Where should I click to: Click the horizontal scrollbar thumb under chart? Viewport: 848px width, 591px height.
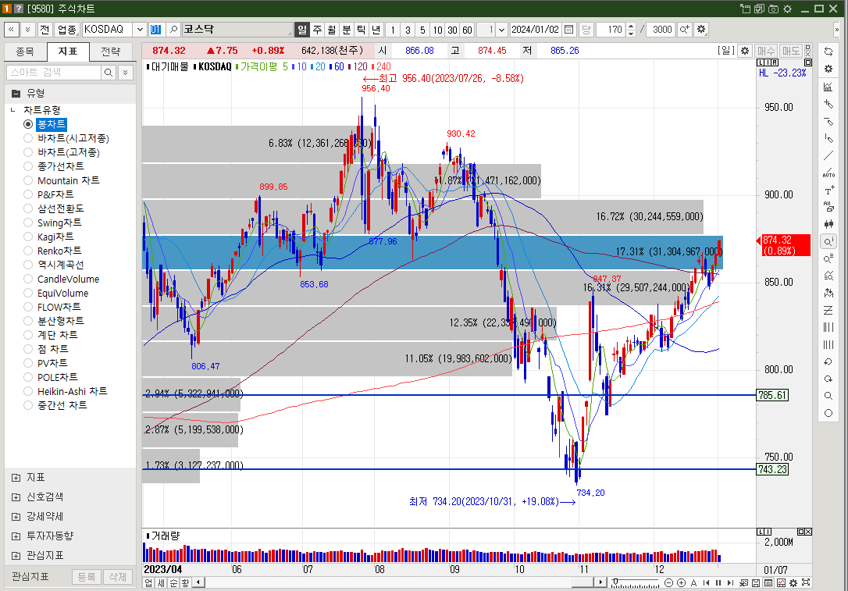583,582
